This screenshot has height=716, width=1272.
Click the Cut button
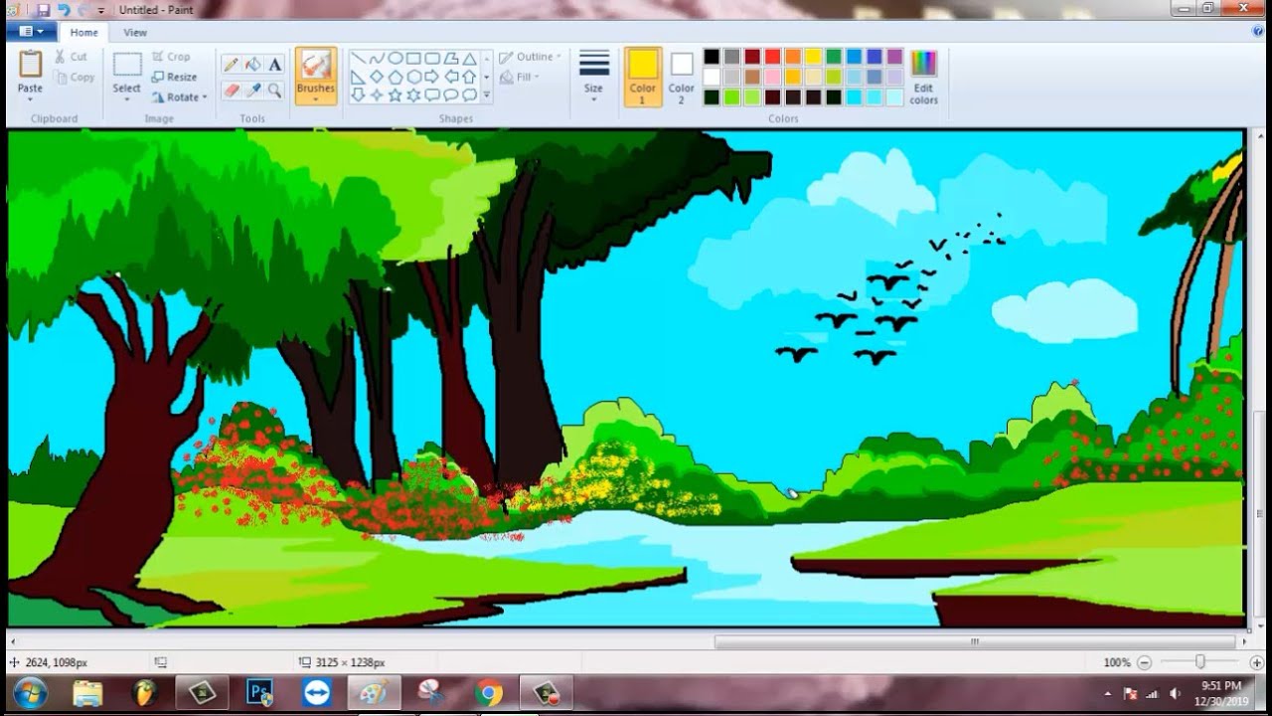tap(71, 57)
